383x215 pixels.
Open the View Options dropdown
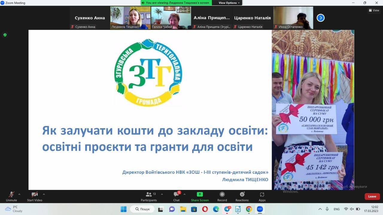229,3
